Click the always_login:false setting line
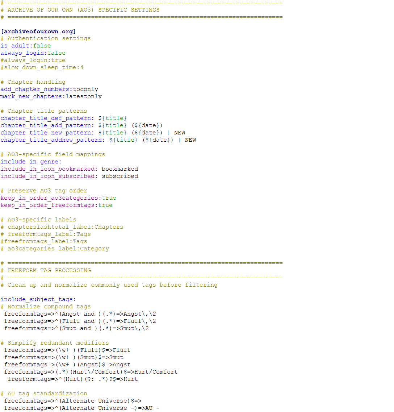The image size is (394, 412). (33, 53)
